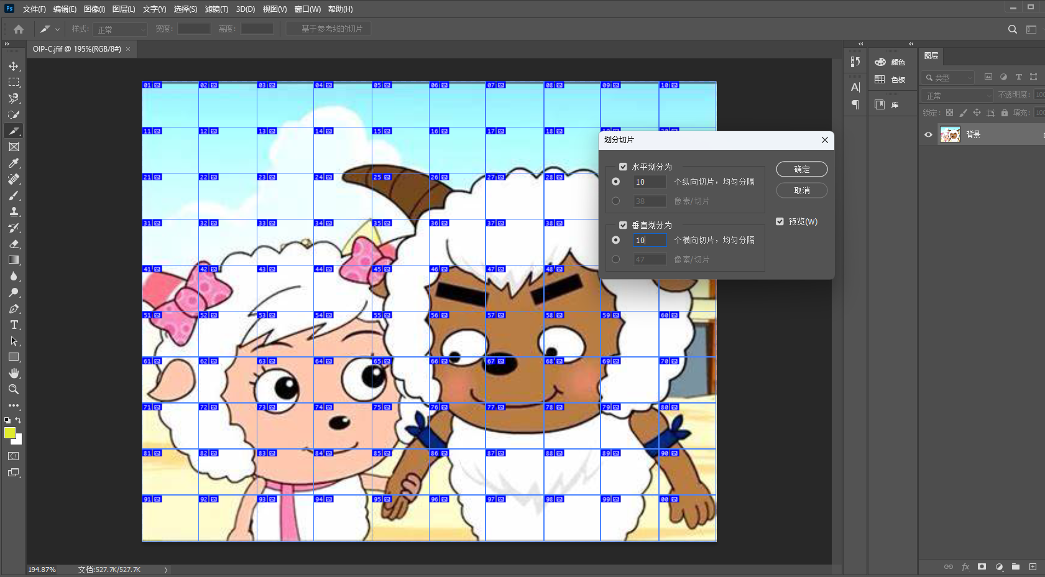Uncheck 垂直划分为 checkbox
Viewport: 1045px width, 577px height.
[x=623, y=225]
